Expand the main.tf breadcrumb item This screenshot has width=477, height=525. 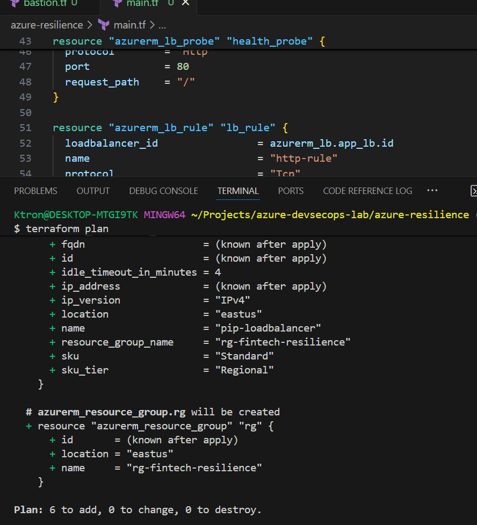[x=129, y=25]
